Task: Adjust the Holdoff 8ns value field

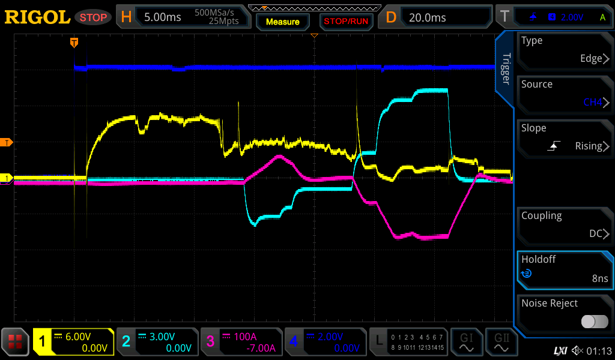Action: (565, 269)
